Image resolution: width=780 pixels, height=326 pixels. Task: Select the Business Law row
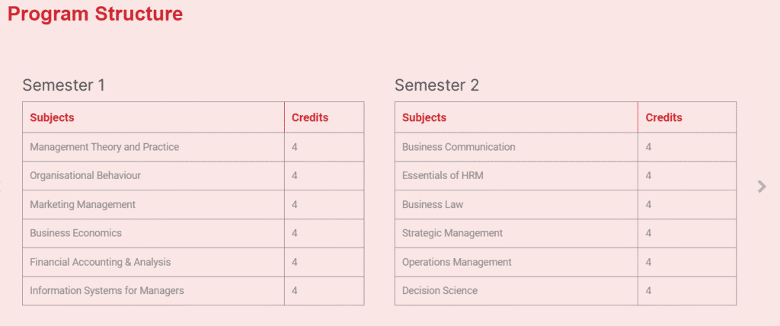point(566,205)
